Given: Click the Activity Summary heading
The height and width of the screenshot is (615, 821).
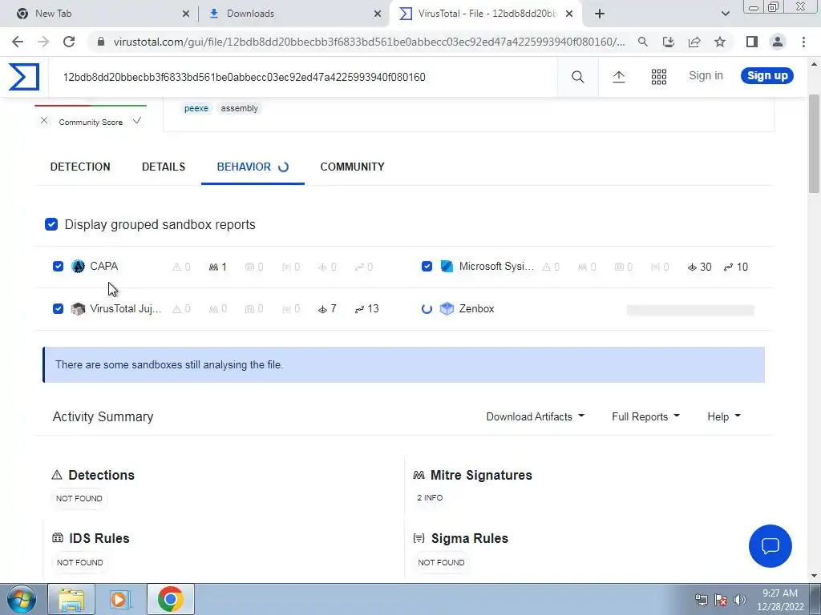Looking at the screenshot, I should [103, 416].
